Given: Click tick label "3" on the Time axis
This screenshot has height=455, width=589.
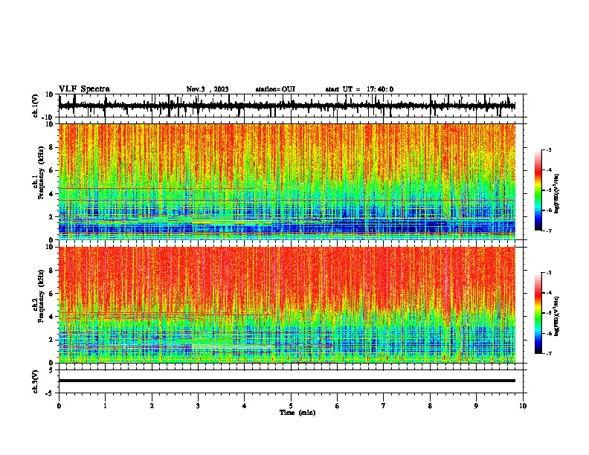Looking at the screenshot, I should pos(198,406).
